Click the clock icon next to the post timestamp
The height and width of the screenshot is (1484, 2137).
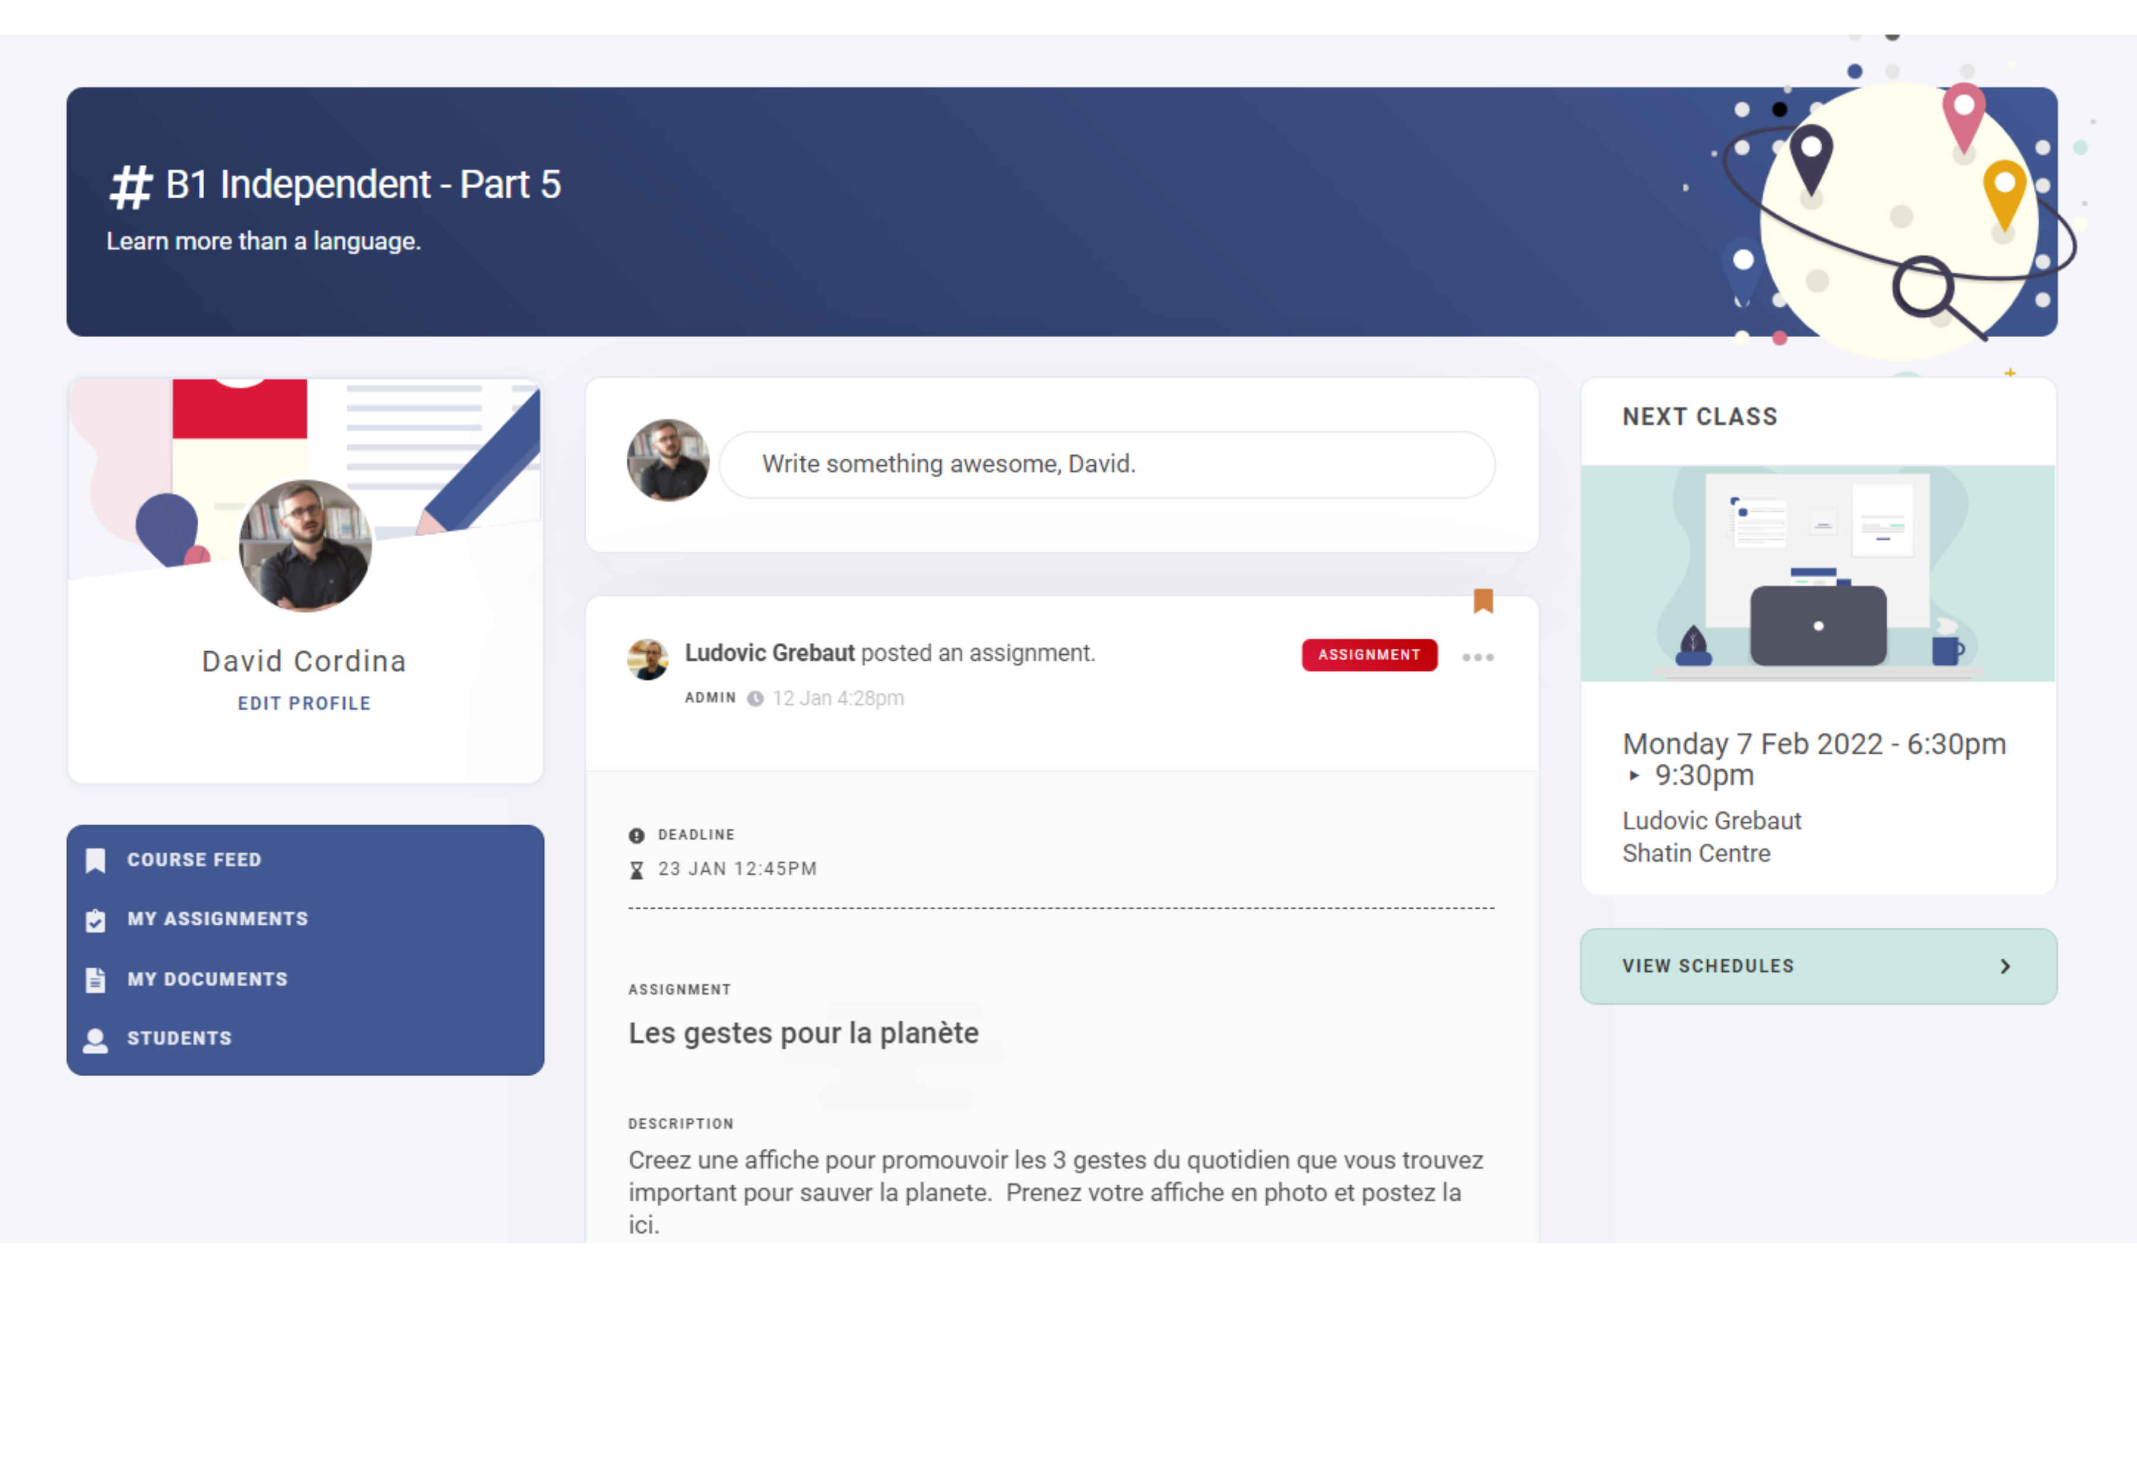coord(756,697)
